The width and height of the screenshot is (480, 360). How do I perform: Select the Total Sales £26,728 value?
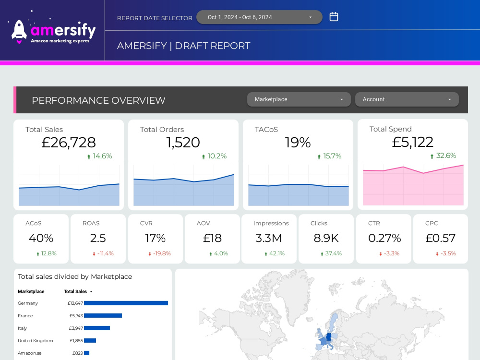coord(69,143)
